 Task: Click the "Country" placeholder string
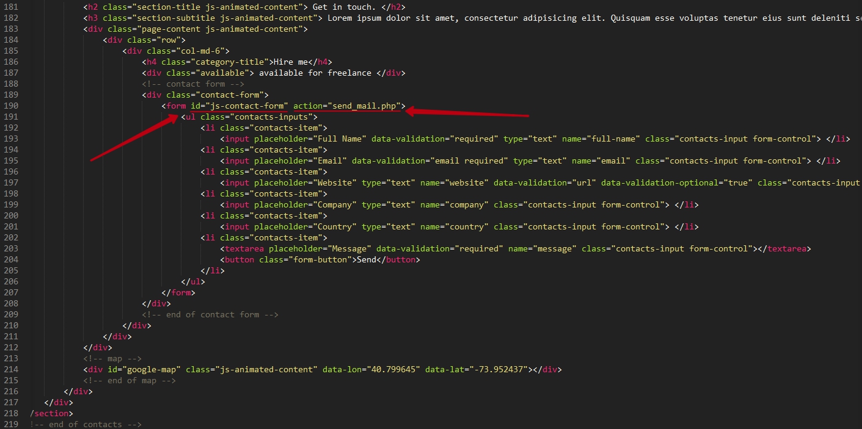point(335,226)
